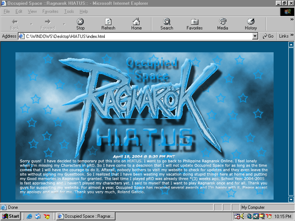The image size is (295, 221).
Task: Launch Outlook Express from Quick Launch
Action: click(x=38, y=216)
